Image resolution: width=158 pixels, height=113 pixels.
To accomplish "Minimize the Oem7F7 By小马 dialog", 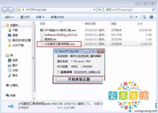I will click(x=86, y=51).
